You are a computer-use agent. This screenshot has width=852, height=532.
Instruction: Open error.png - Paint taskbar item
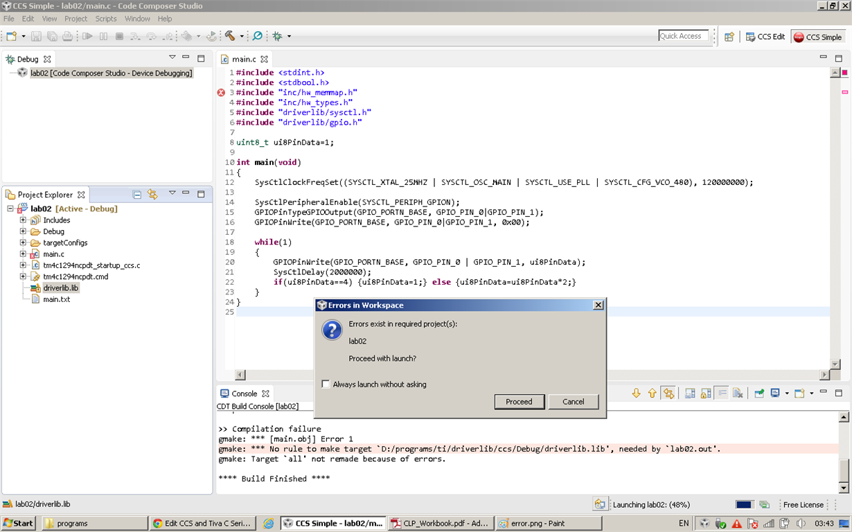pos(549,524)
